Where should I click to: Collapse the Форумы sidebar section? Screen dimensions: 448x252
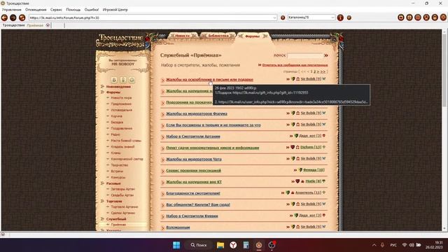tap(102, 92)
